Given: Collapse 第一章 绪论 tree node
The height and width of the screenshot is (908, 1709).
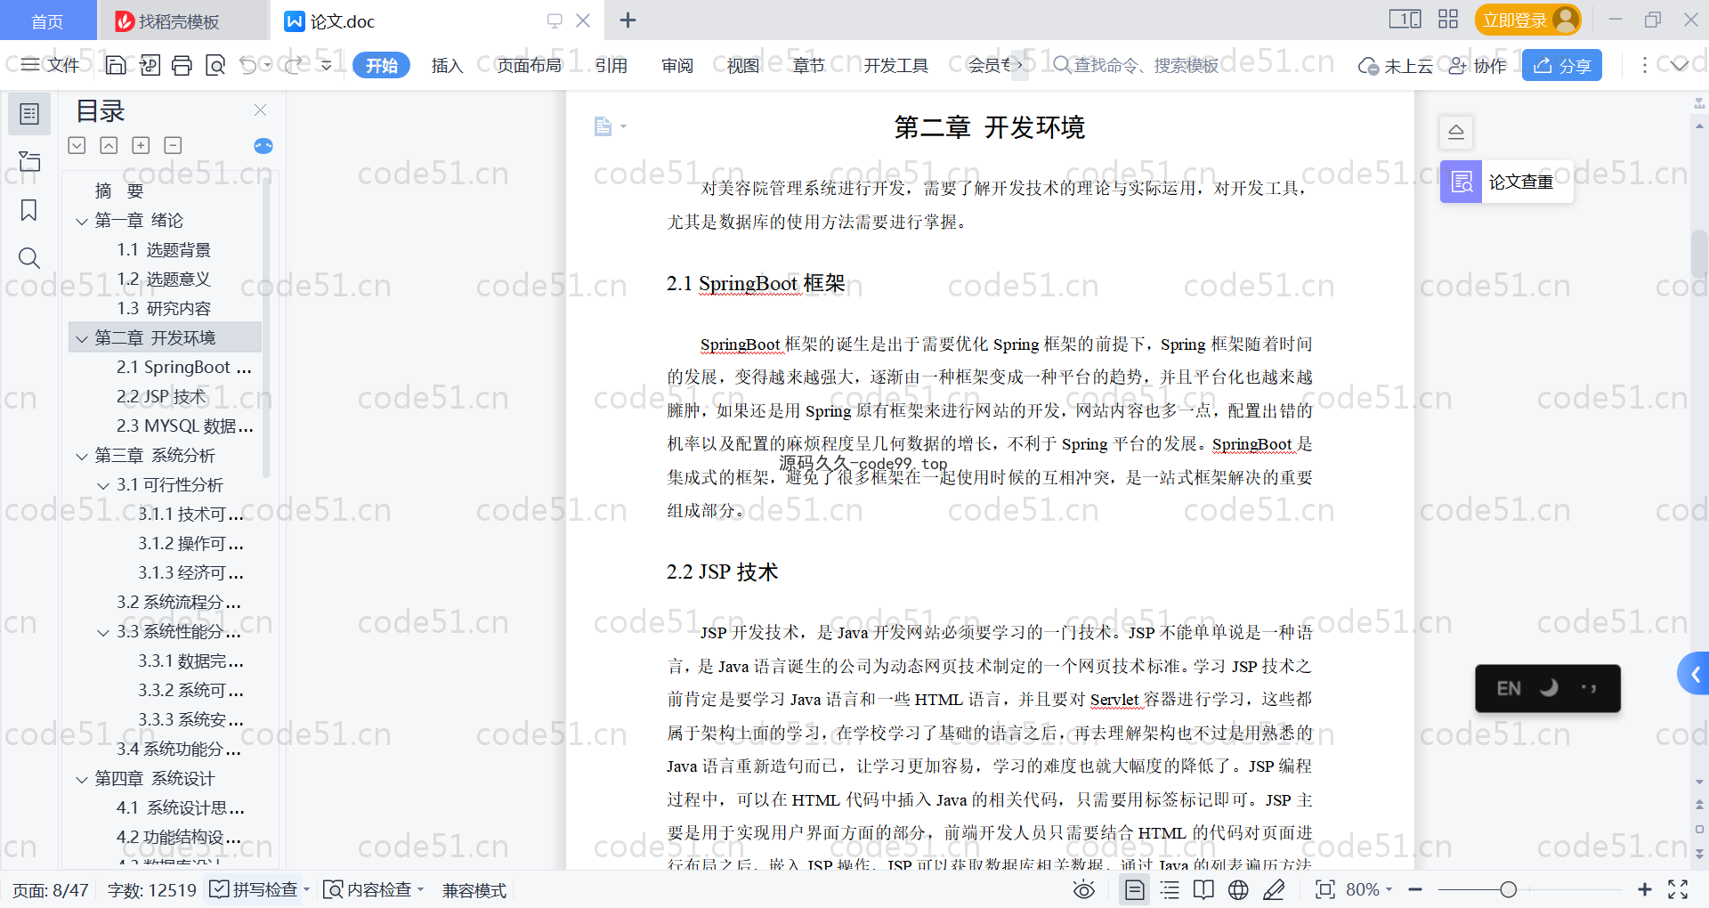Looking at the screenshot, I should point(82,221).
